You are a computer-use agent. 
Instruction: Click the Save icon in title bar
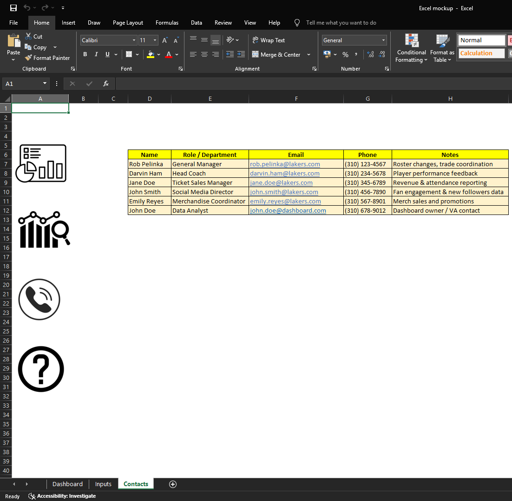pos(13,8)
